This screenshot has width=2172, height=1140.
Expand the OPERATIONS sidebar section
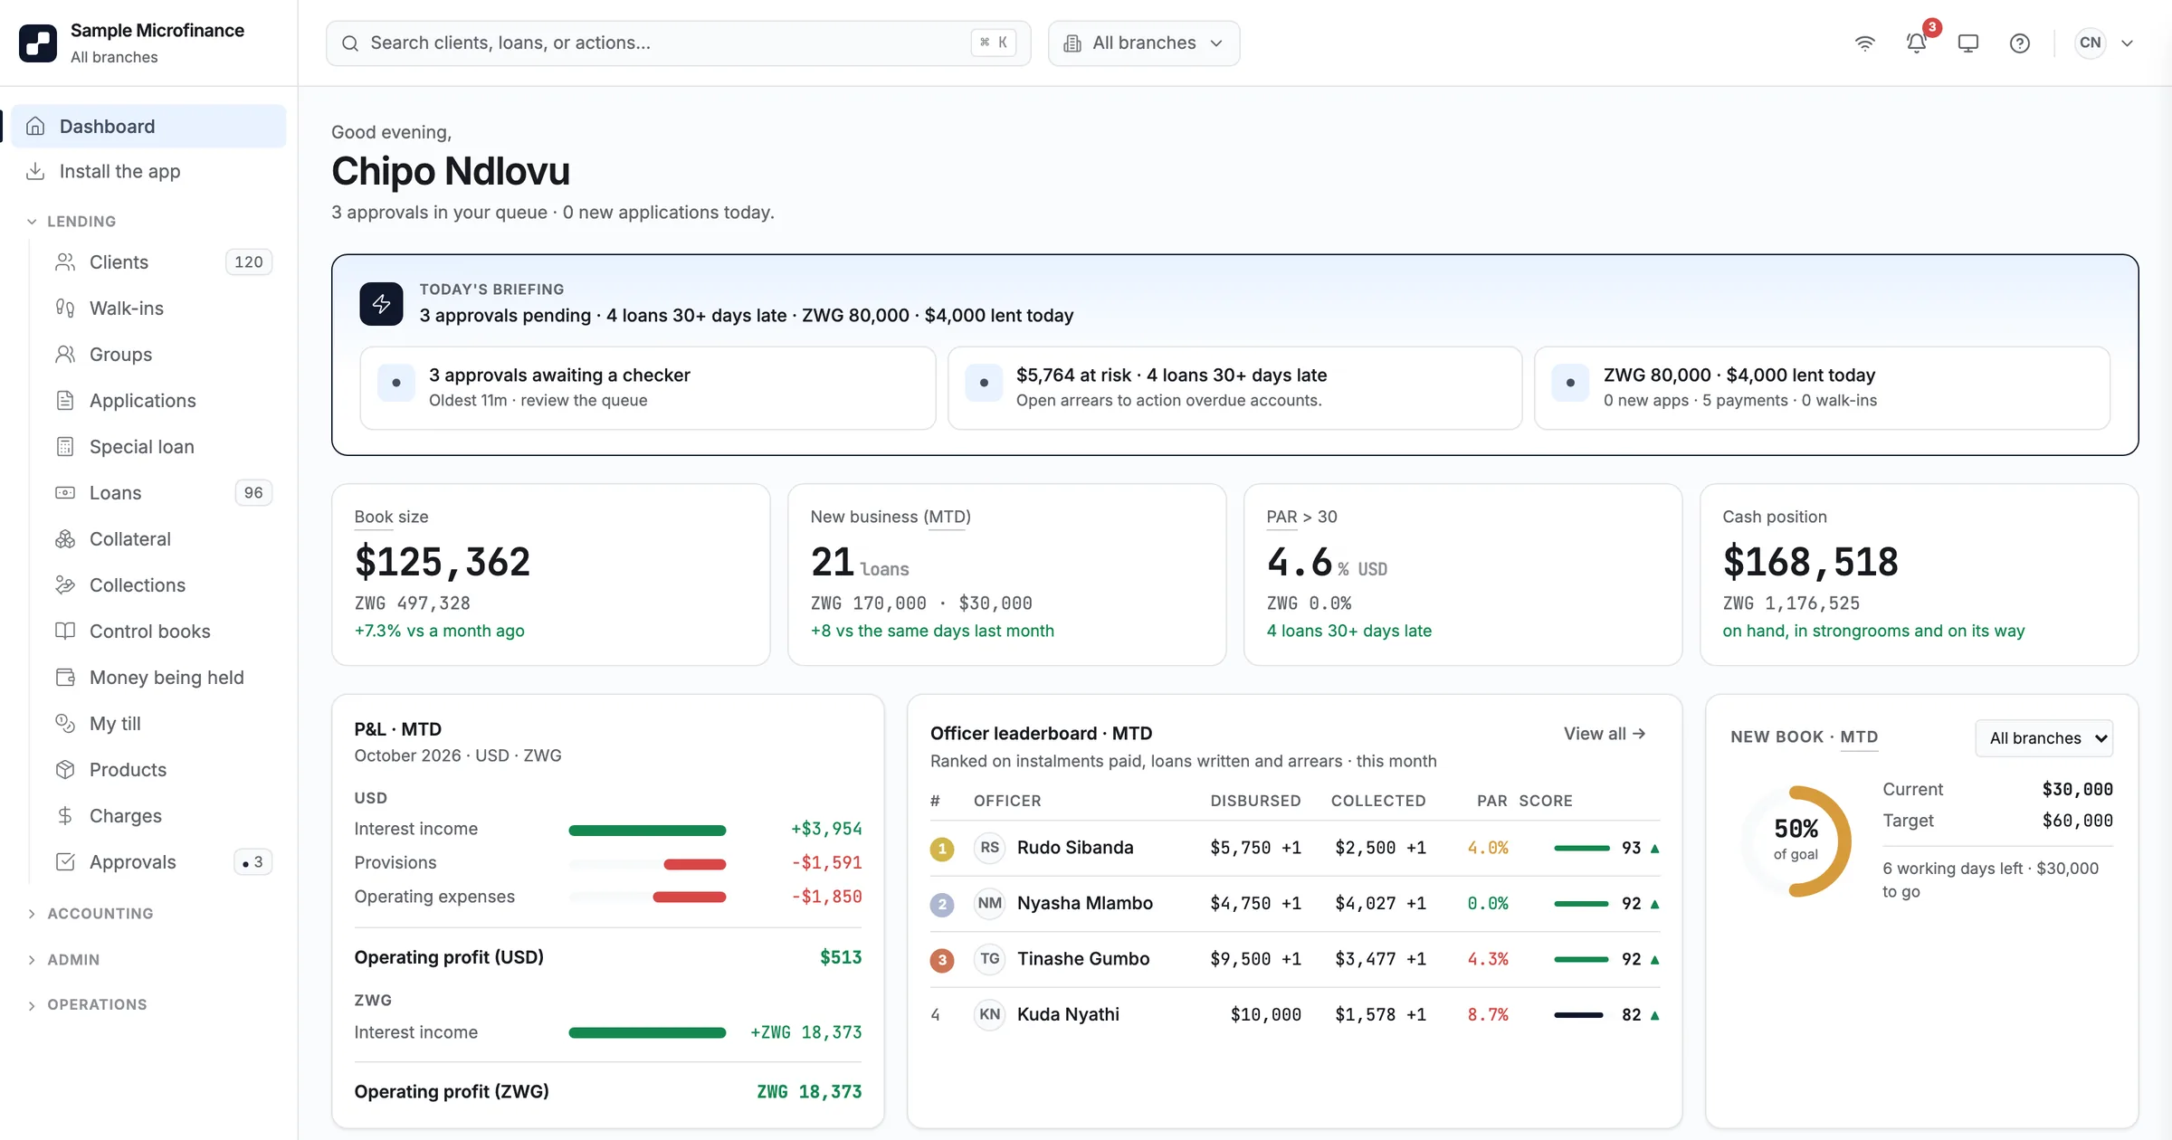tap(87, 1004)
